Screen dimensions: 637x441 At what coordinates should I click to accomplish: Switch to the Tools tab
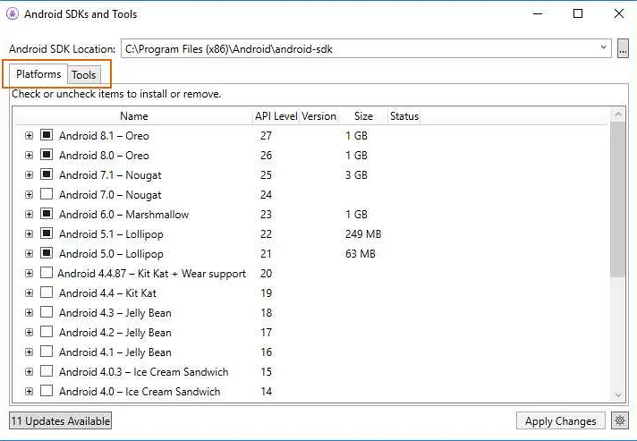(84, 75)
